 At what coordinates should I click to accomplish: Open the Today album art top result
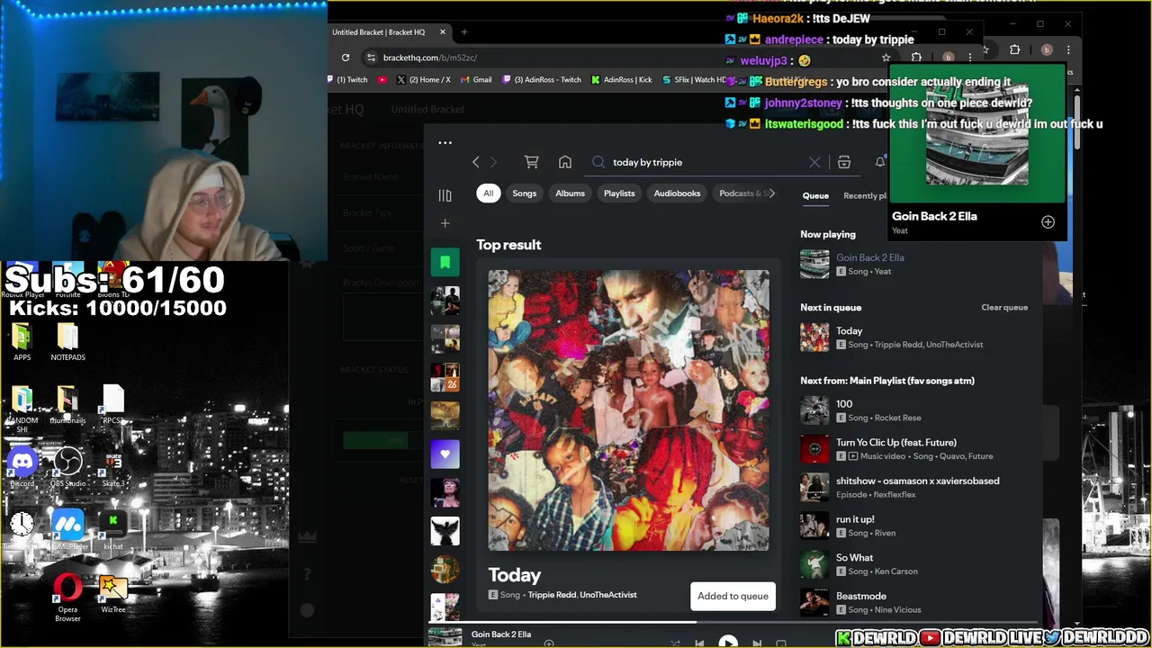[628, 410]
